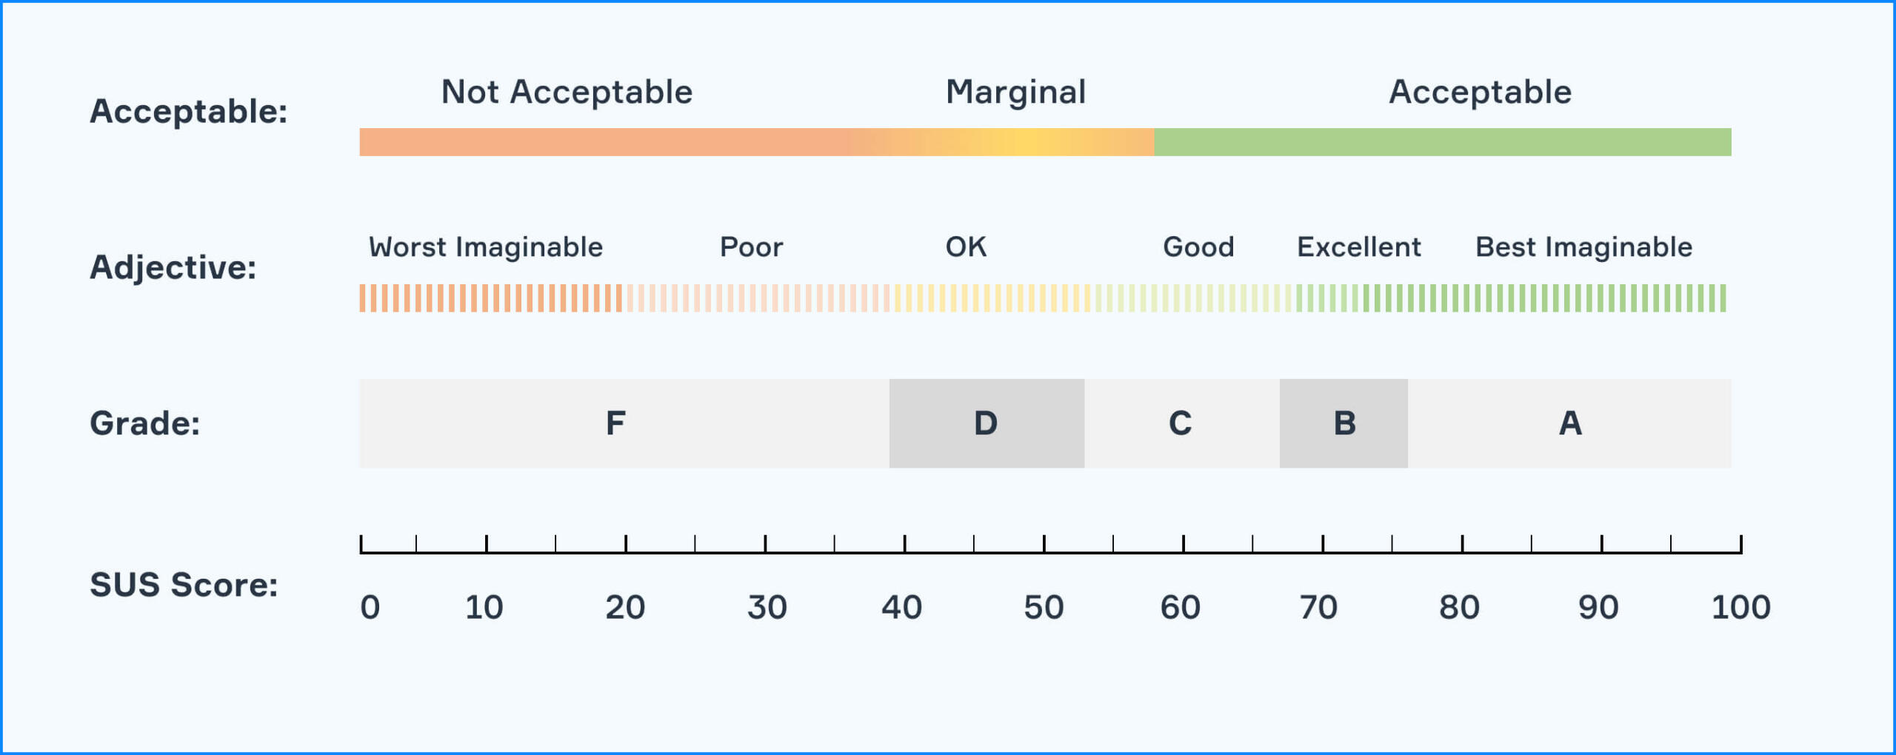Click the 0 starting label on scale

tap(370, 607)
